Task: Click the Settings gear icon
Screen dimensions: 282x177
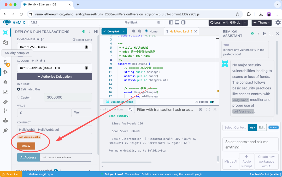Action: pyautogui.click(x=278, y=22)
